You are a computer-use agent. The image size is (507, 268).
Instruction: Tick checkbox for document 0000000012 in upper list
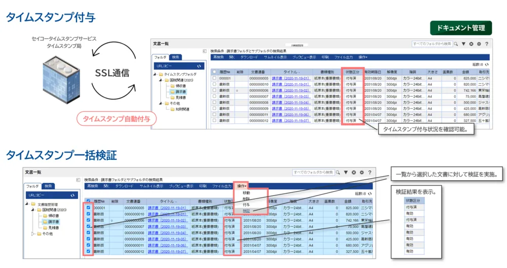(214, 120)
